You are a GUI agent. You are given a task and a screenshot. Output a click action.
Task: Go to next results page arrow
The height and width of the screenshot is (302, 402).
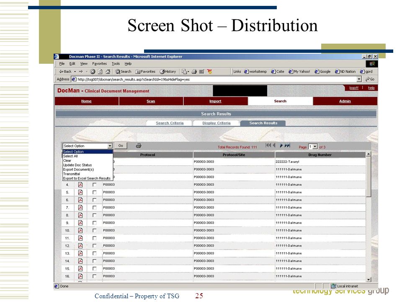pos(281,146)
